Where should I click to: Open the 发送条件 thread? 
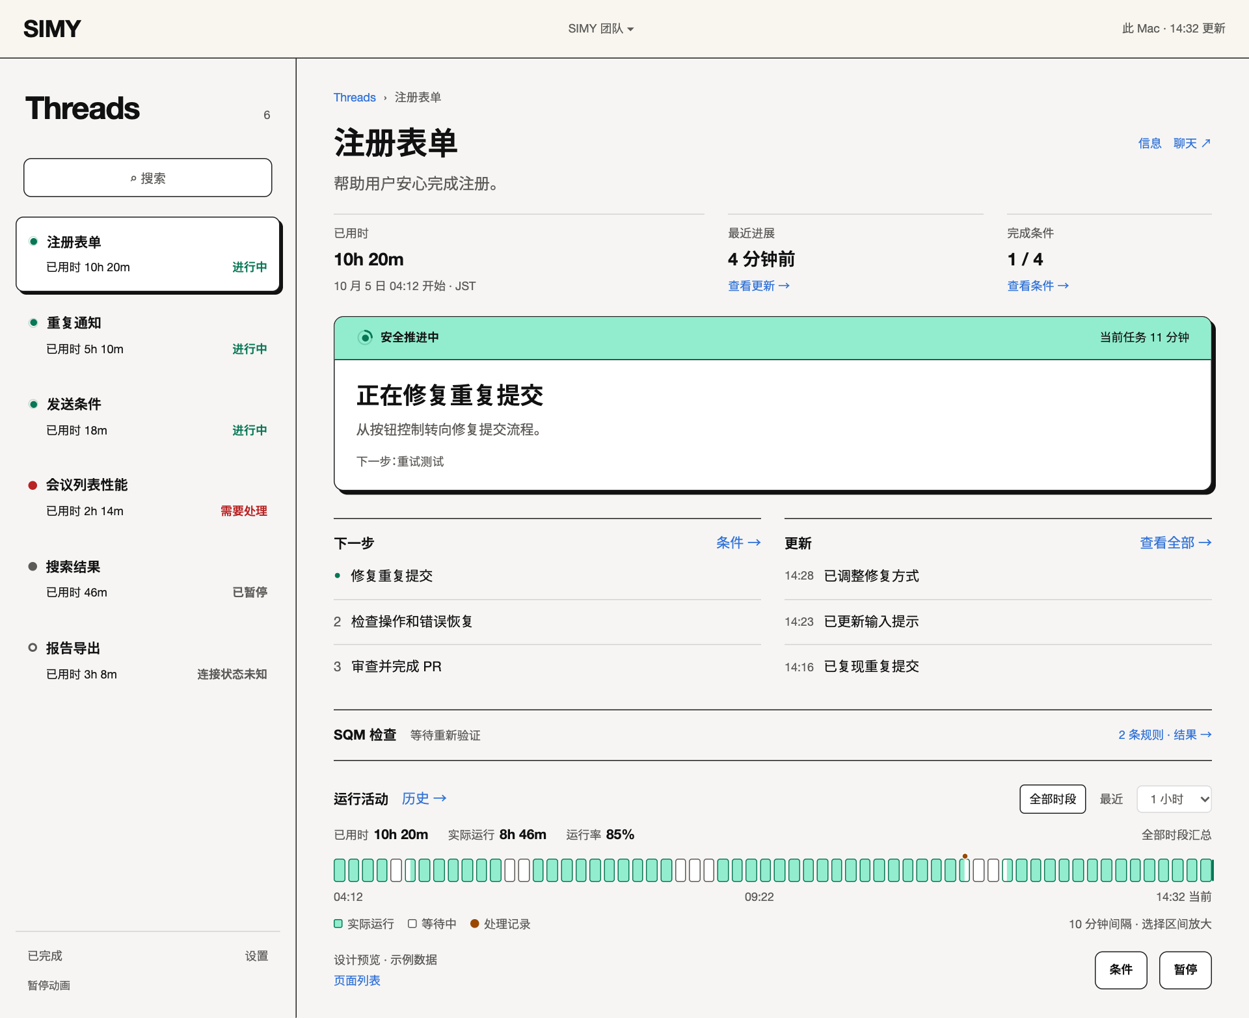(148, 417)
